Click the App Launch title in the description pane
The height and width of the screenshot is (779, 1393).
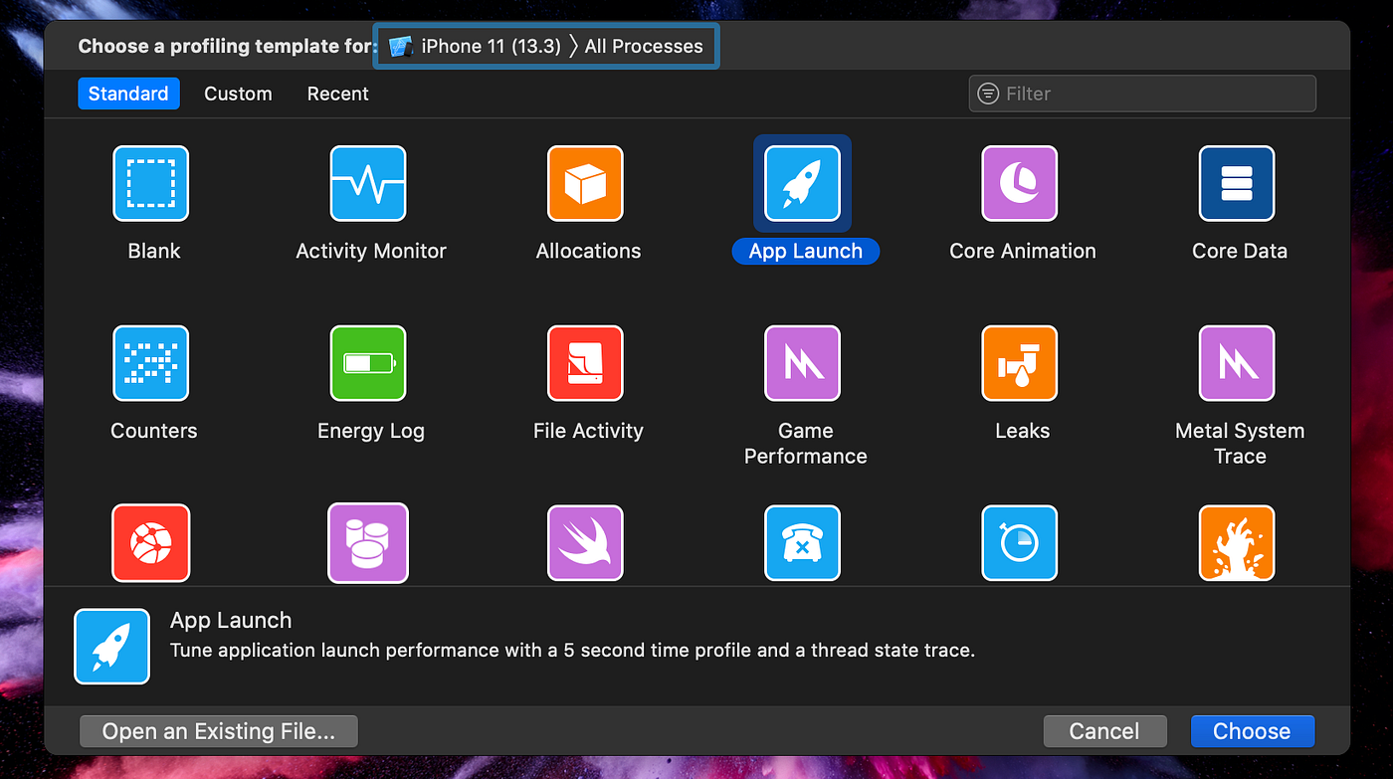pos(231,620)
